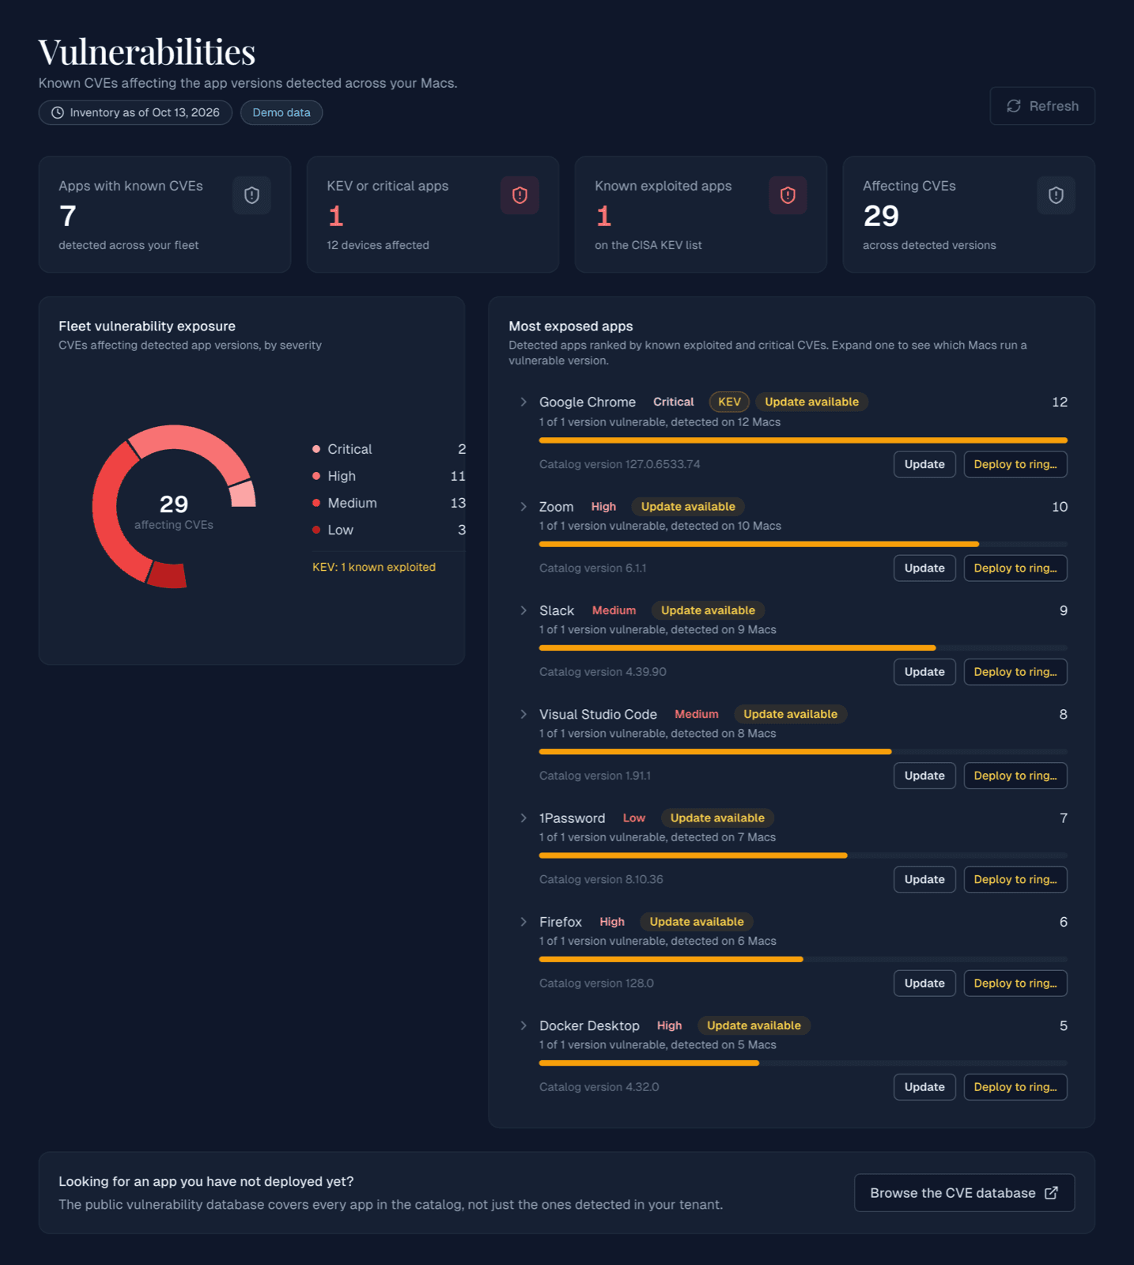Click the Low legend color dot
The image size is (1134, 1265).
pos(316,530)
